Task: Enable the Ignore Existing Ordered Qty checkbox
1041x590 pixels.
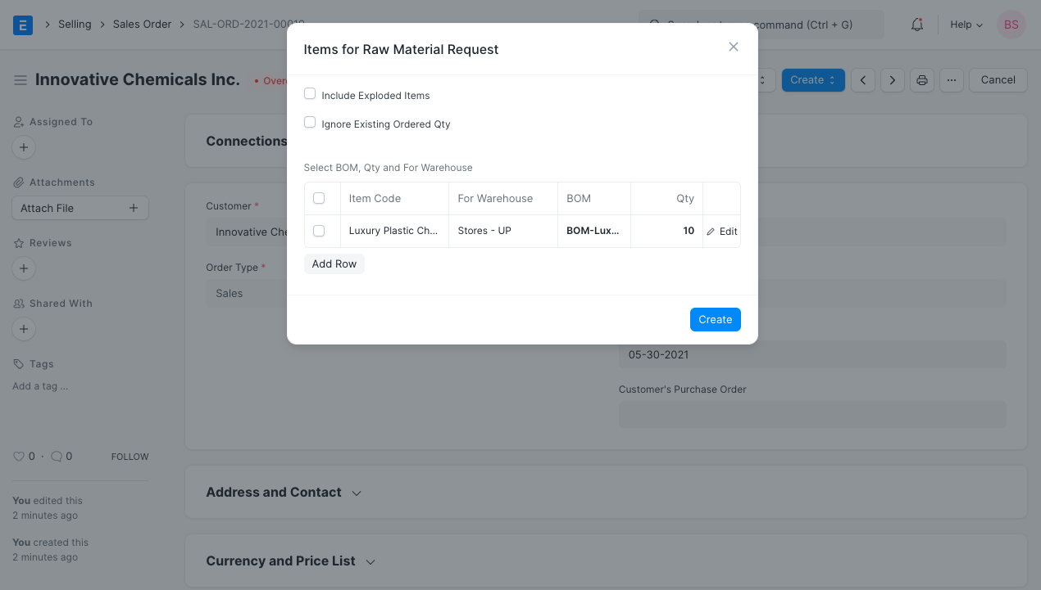Action: pos(310,122)
